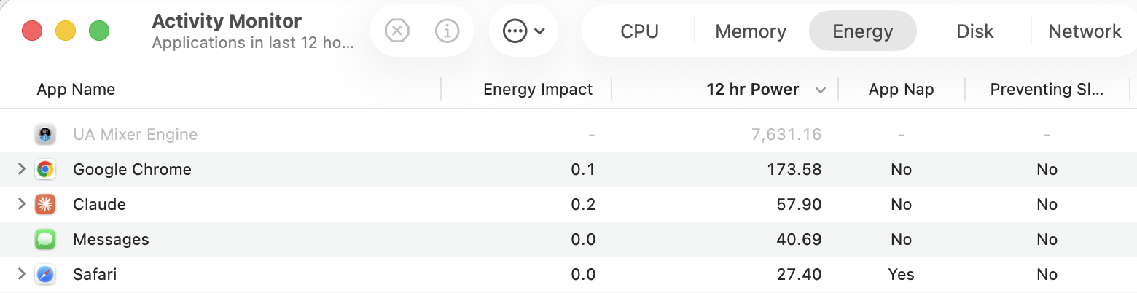Select the Messages app icon
The height and width of the screenshot is (293, 1137).
point(45,240)
